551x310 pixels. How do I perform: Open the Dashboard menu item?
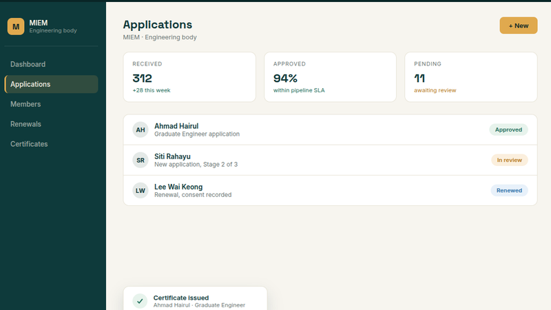tap(51, 64)
